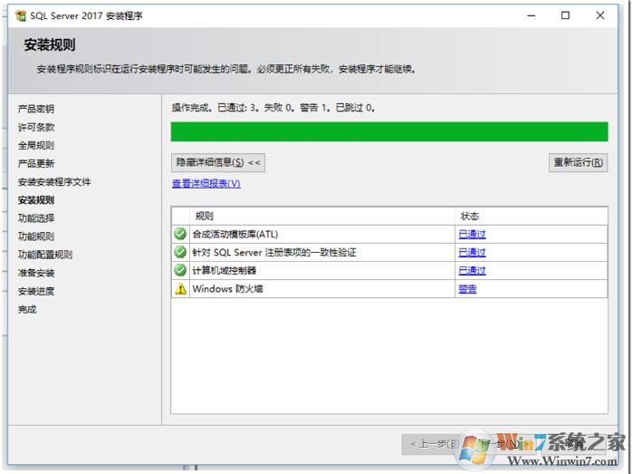
Task: Select 功能选择 step in left sidebar
Action: [x=36, y=218]
